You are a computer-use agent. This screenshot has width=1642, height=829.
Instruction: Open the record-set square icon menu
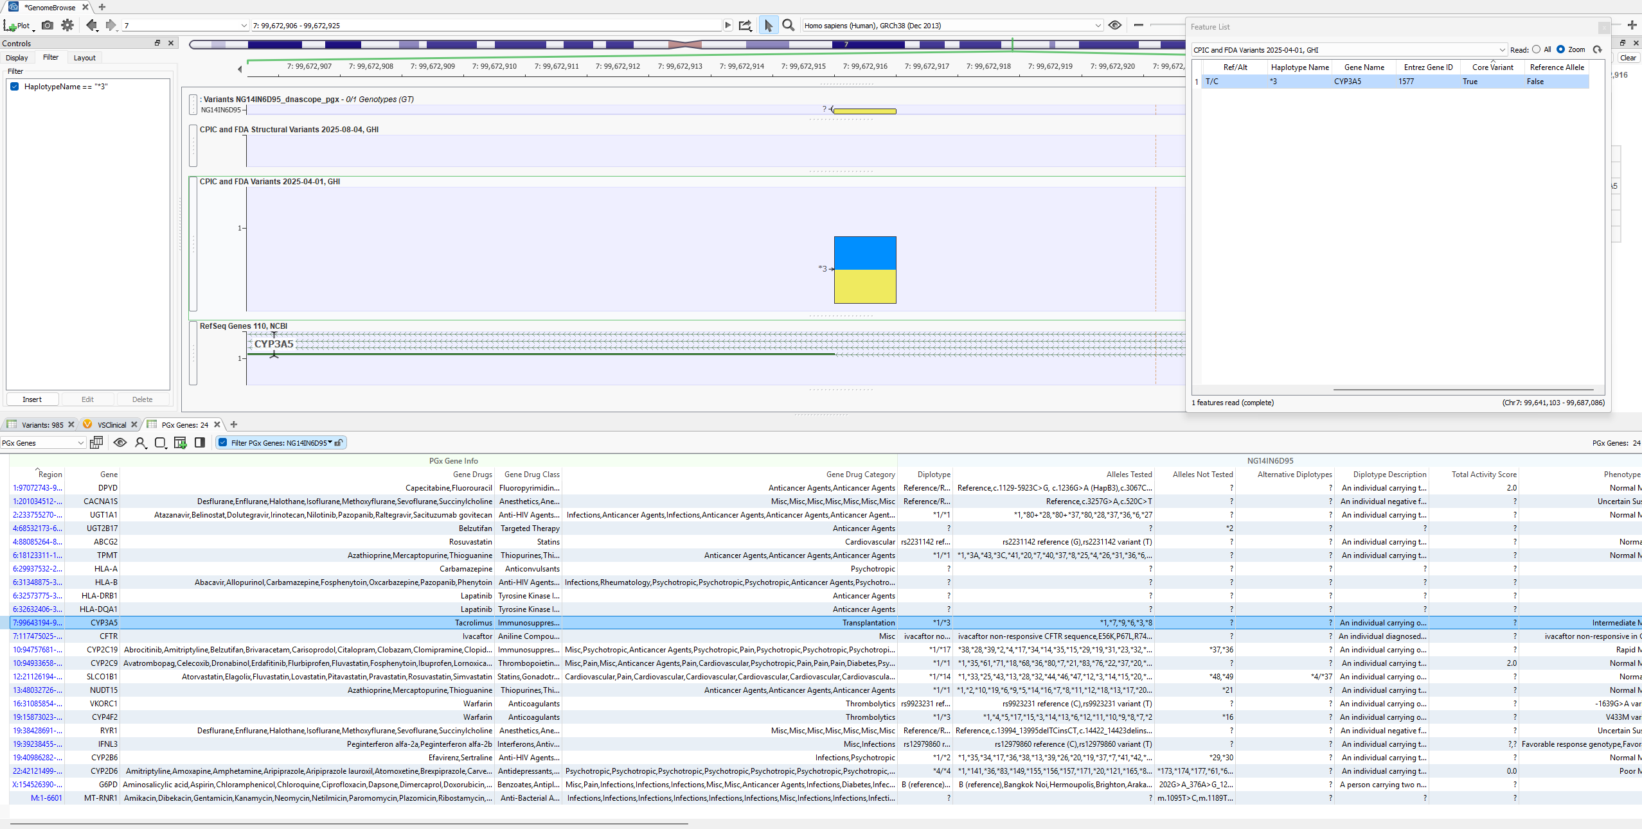pos(161,442)
